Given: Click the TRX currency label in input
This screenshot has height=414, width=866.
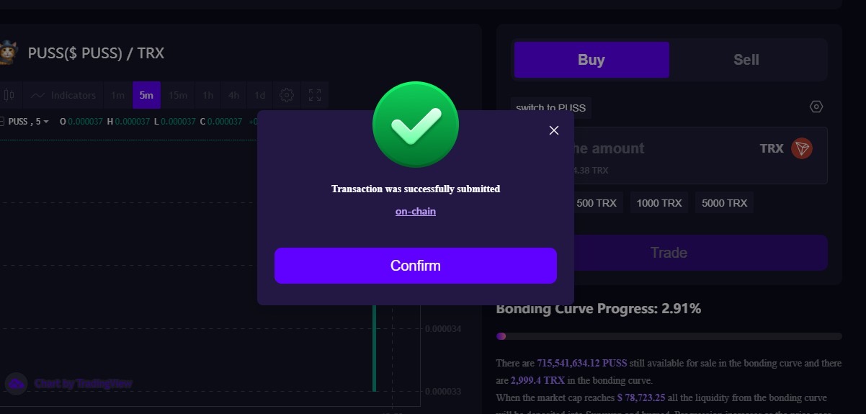Looking at the screenshot, I should (x=772, y=148).
